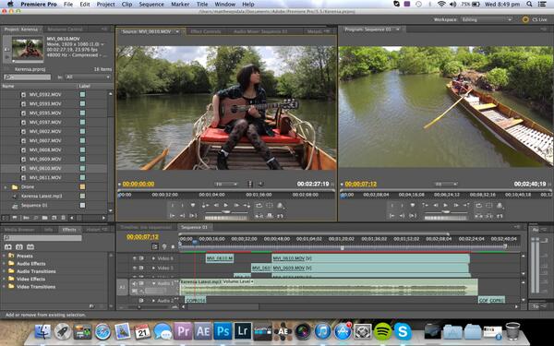Image resolution: width=554 pixels, height=346 pixels.
Task: Launch After Effects from the Dock
Action: (x=203, y=331)
